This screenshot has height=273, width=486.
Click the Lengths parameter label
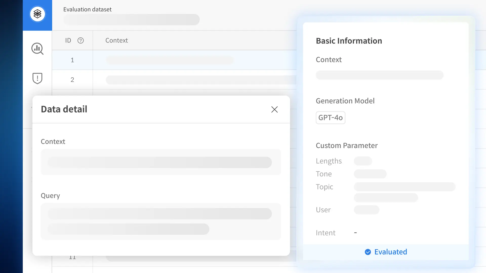[x=329, y=161]
